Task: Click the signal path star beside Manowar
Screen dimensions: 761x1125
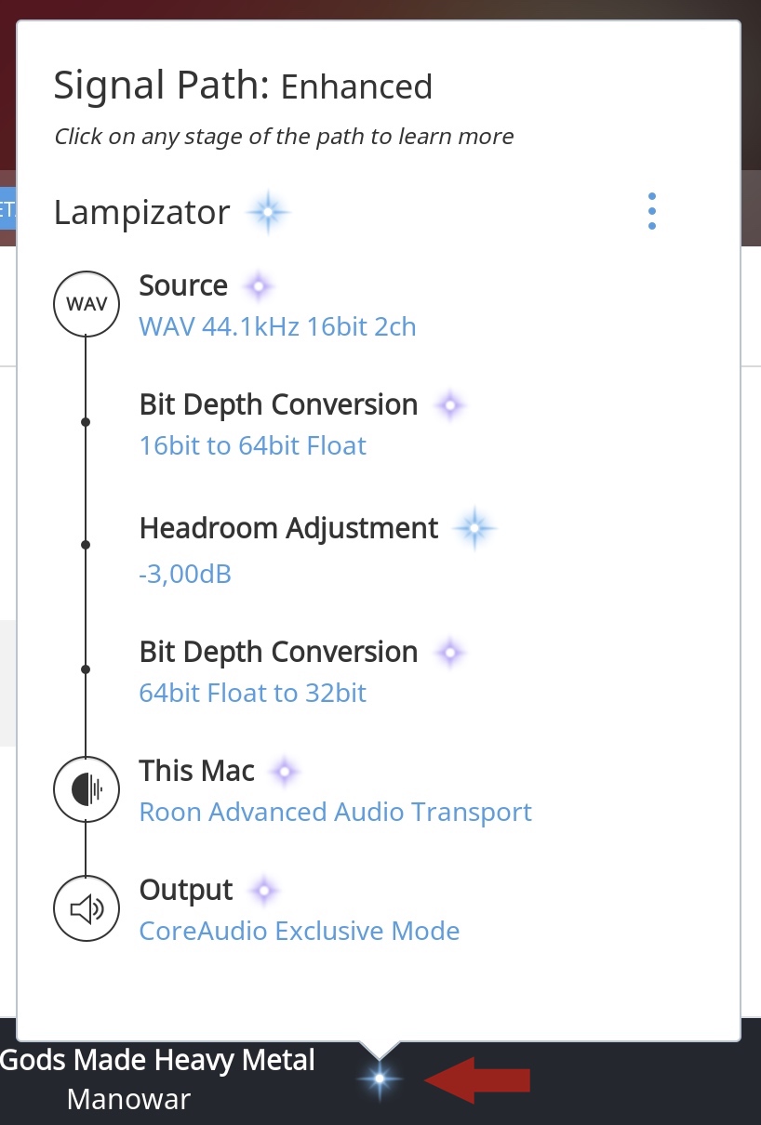Action: coord(380,1079)
